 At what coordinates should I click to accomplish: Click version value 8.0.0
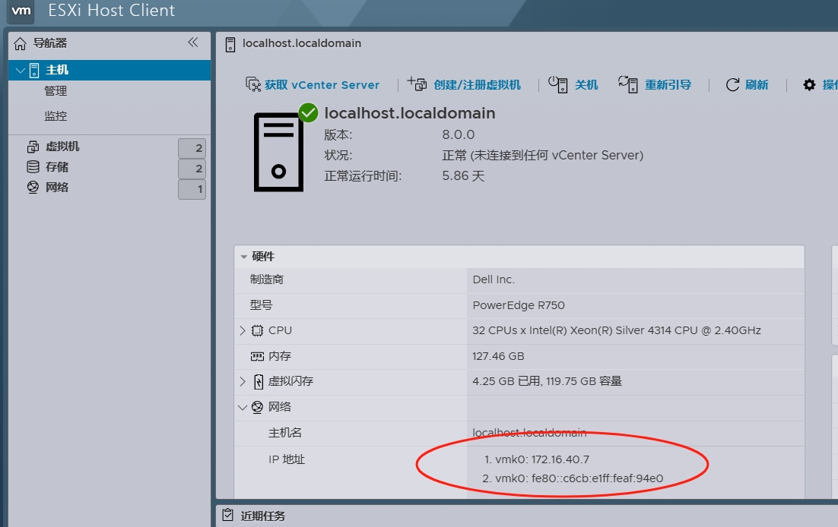(458, 134)
